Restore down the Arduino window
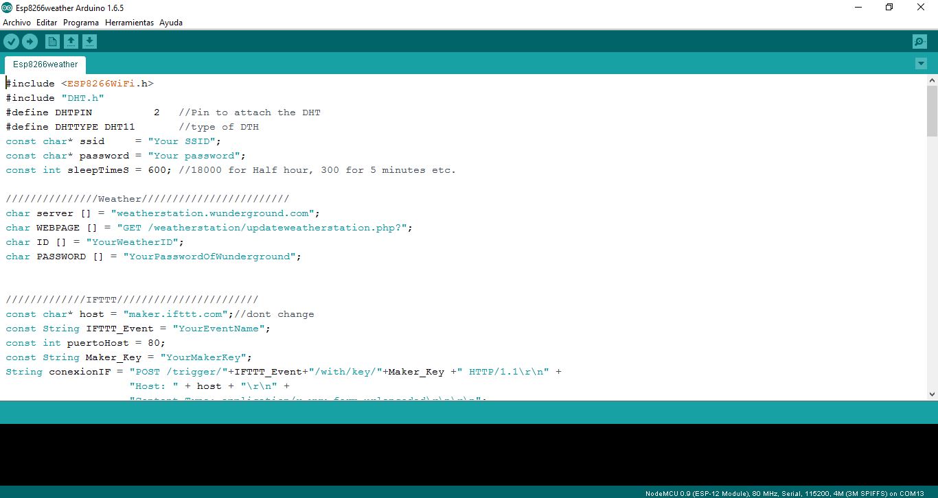The image size is (938, 498). tap(889, 8)
